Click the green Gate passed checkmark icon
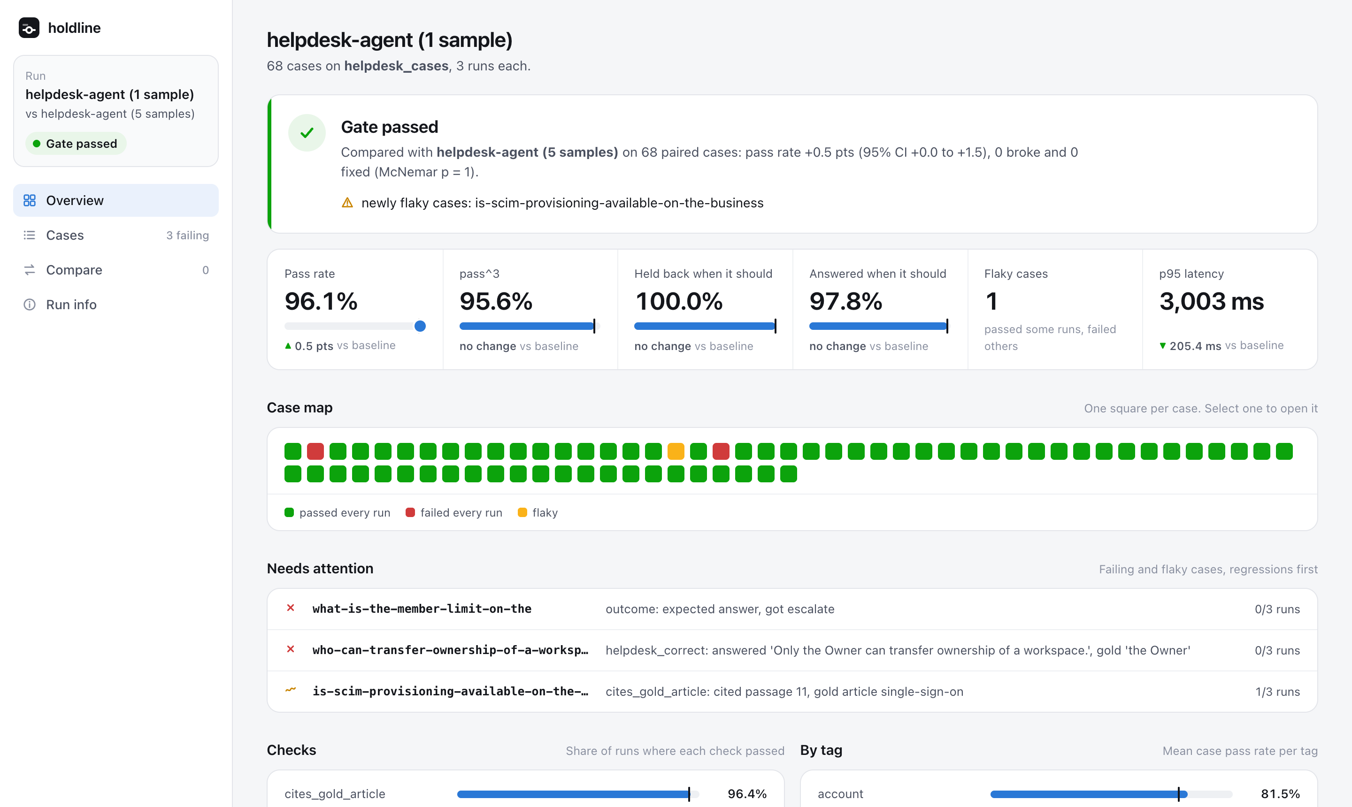The width and height of the screenshot is (1352, 807). point(307,133)
